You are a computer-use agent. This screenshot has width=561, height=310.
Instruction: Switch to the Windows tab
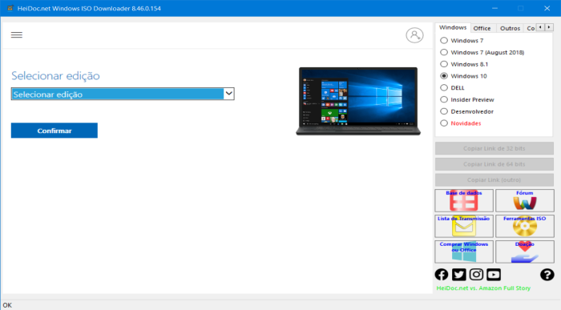(453, 27)
